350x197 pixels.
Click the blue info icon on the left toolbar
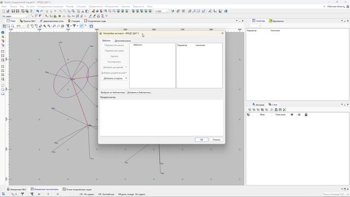pos(3,33)
